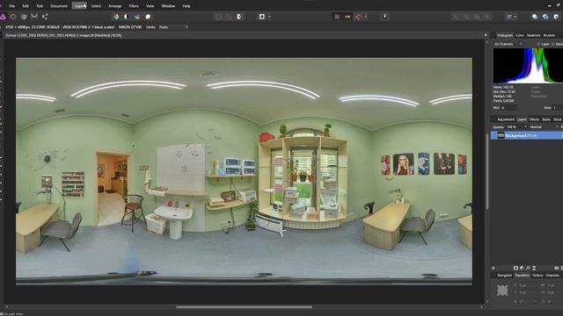This screenshot has width=563, height=316.
Task: Open the Arrange menu
Action: click(115, 6)
